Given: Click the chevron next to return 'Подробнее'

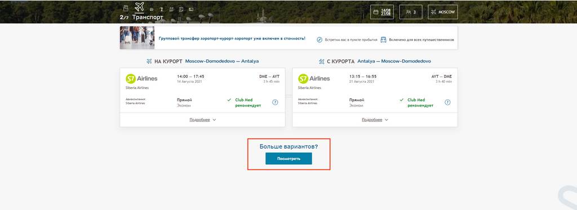Looking at the screenshot, I should pos(387,120).
